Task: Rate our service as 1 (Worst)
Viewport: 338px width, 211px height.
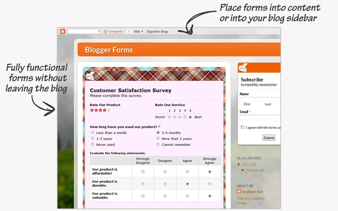Action: [x=169, y=117]
